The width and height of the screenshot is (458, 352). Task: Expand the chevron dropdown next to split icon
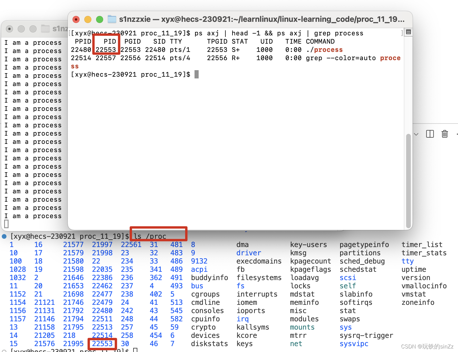click(416, 134)
